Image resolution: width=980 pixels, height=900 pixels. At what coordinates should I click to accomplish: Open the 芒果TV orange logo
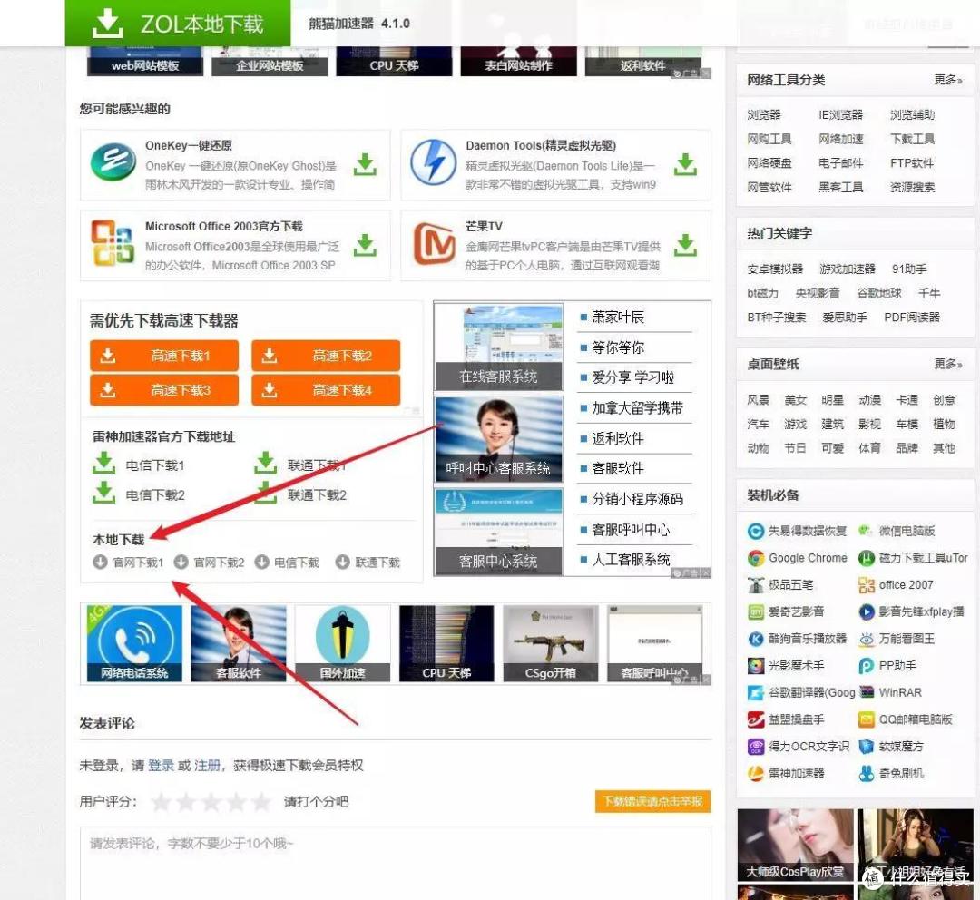pos(434,244)
